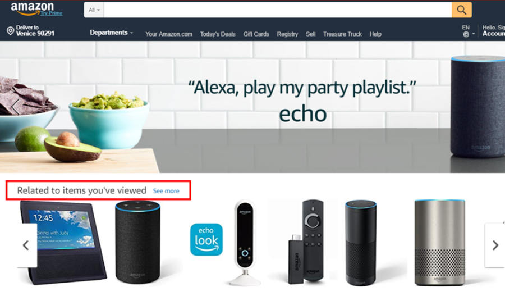Open Today's Deals
The height and width of the screenshot is (305, 505).
point(218,34)
